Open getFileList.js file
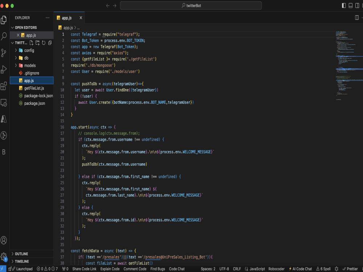This screenshot has height=272, width=363. [32, 88]
